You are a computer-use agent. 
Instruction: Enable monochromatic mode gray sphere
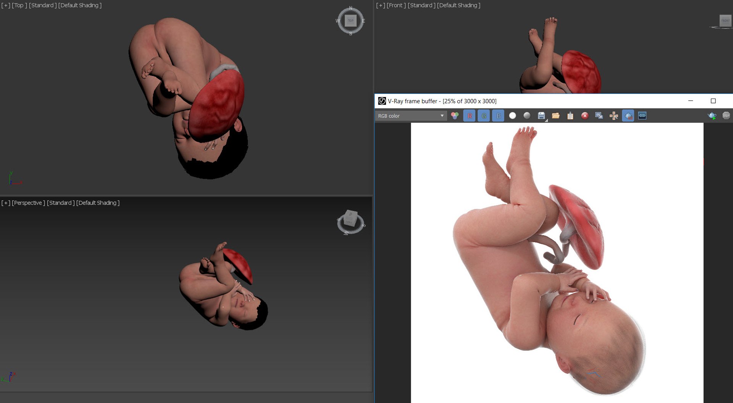527,116
